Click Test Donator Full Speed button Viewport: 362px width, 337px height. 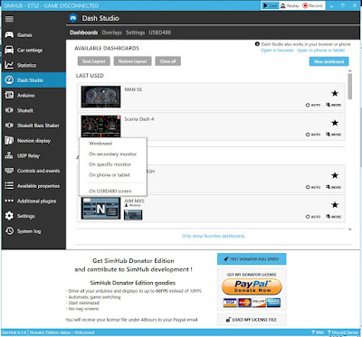[x=252, y=259]
